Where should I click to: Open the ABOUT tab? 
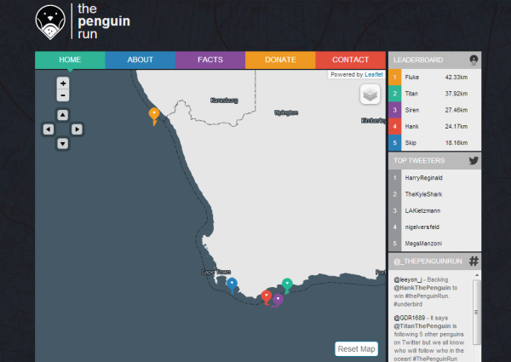point(141,60)
